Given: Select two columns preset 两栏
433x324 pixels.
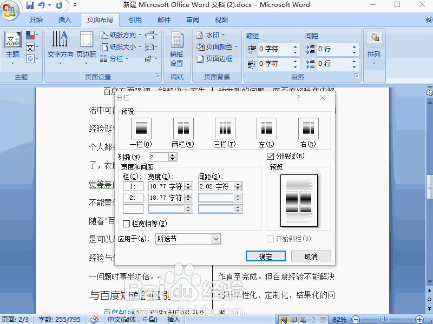Looking at the screenshot, I should 183,133.
